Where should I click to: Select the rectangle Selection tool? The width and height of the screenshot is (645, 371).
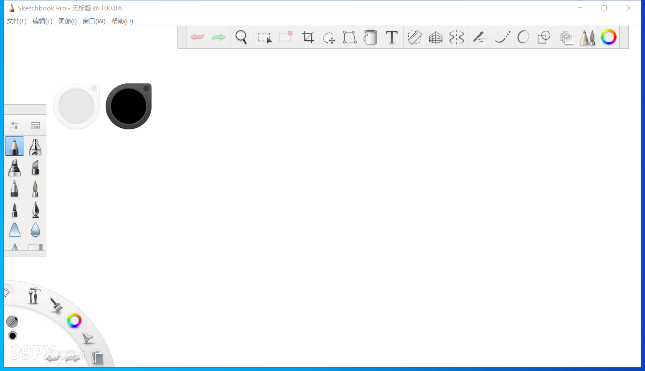265,38
